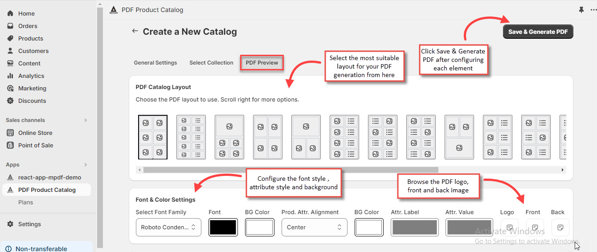Pick the gray Attr. Label color swatch
The height and width of the screenshot is (252, 597).
tap(414, 227)
